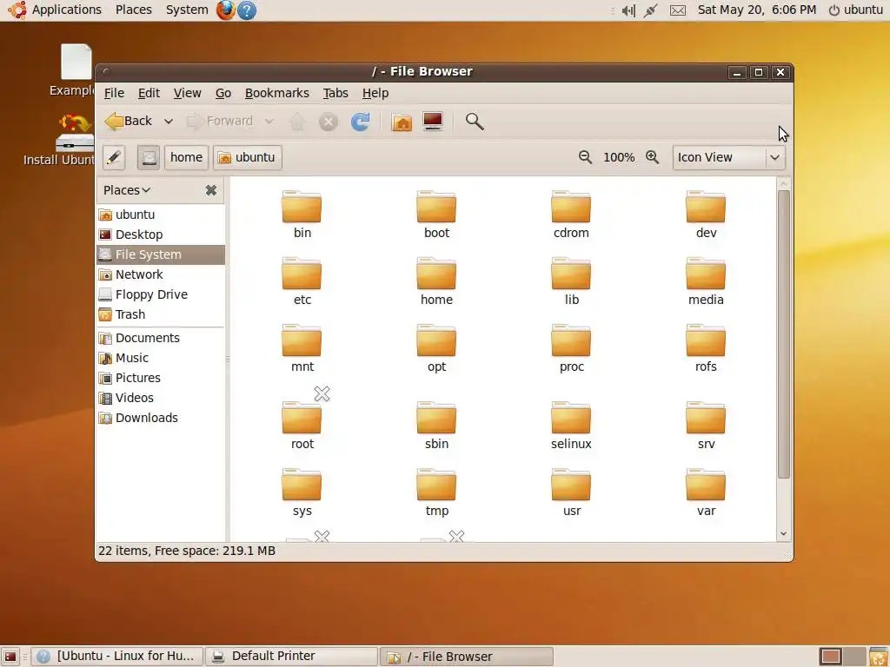
Task: Open the Help menu
Action: (x=375, y=93)
